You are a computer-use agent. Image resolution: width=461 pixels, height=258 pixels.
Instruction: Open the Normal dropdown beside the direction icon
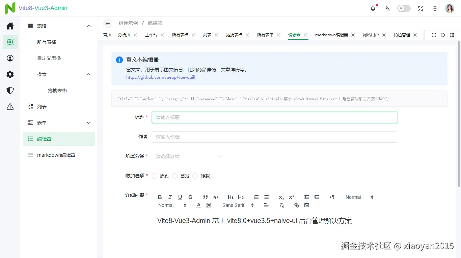tap(359, 197)
